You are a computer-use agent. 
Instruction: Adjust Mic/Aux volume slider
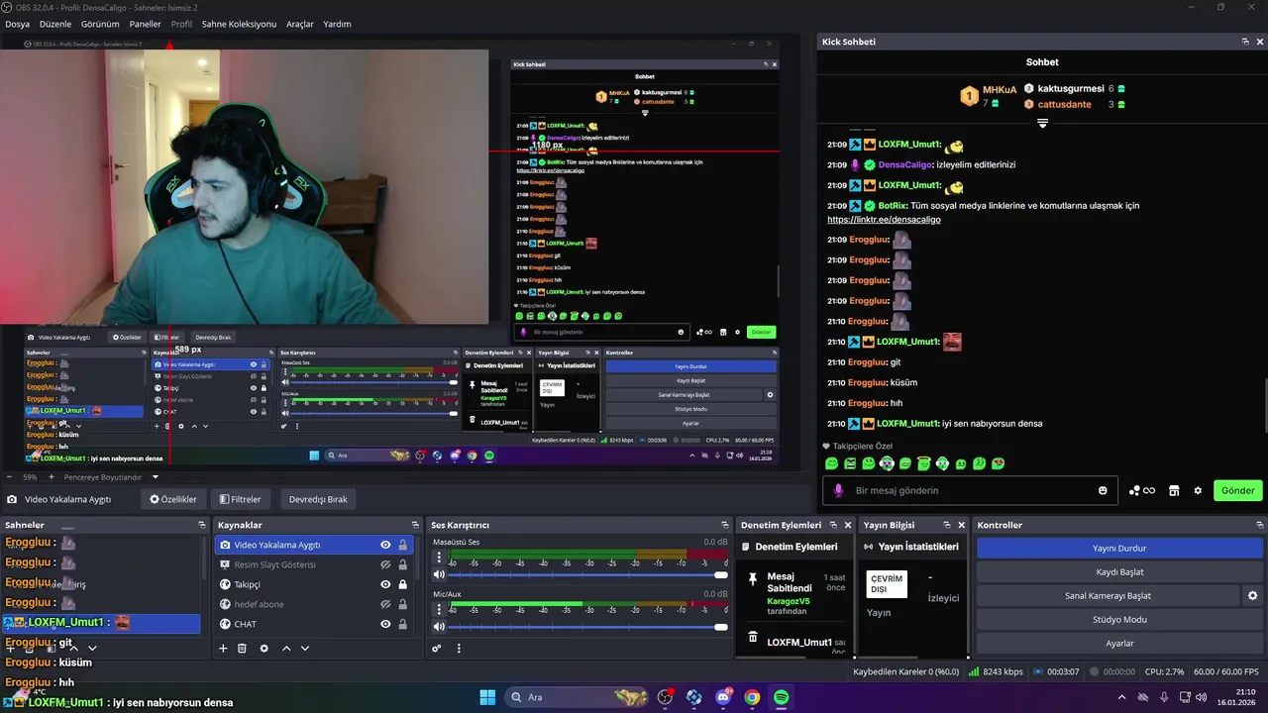coord(588,626)
